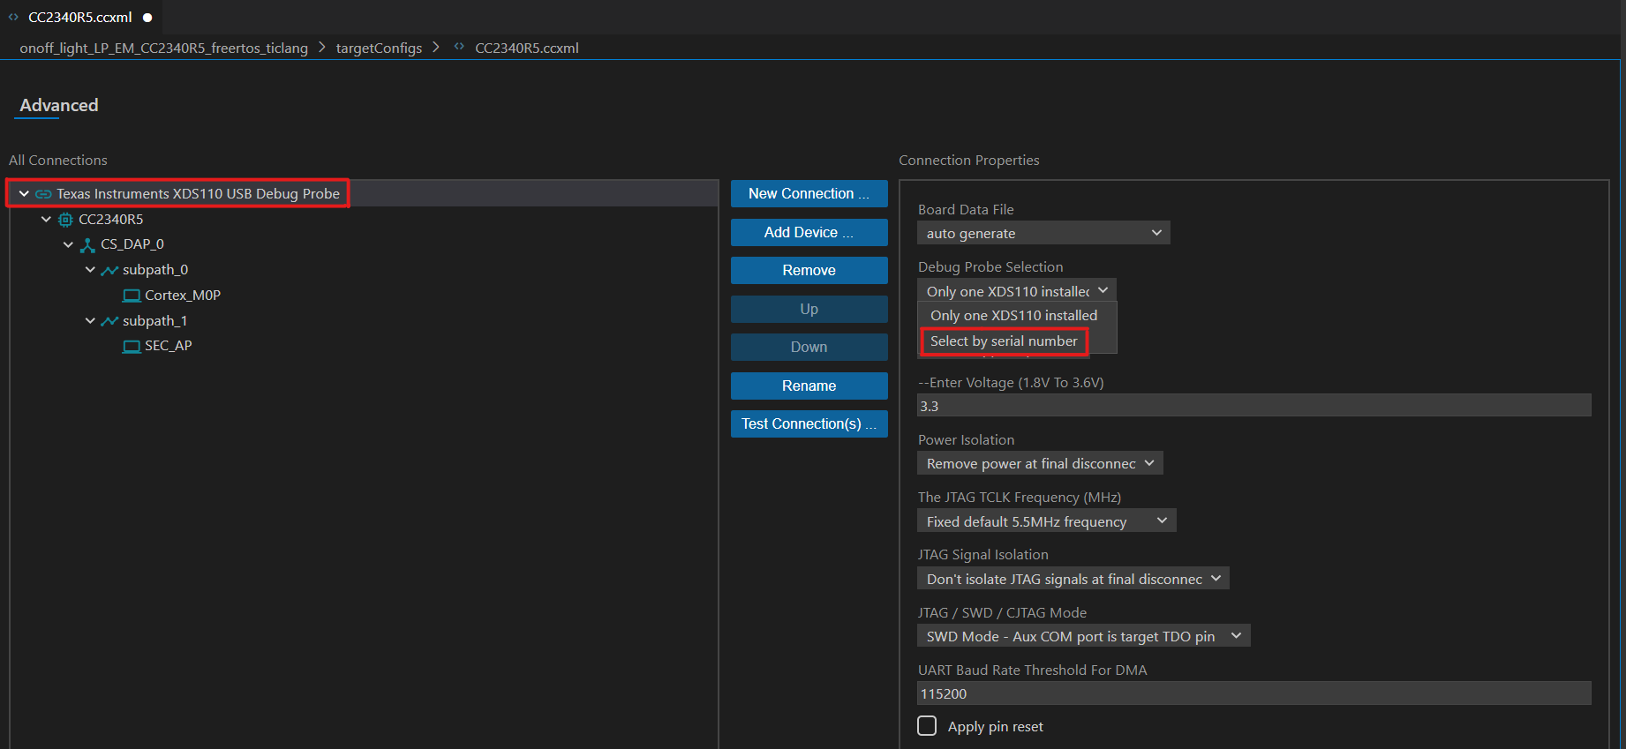Collapse the Texas Instruments XDS110 tree node

[24, 194]
